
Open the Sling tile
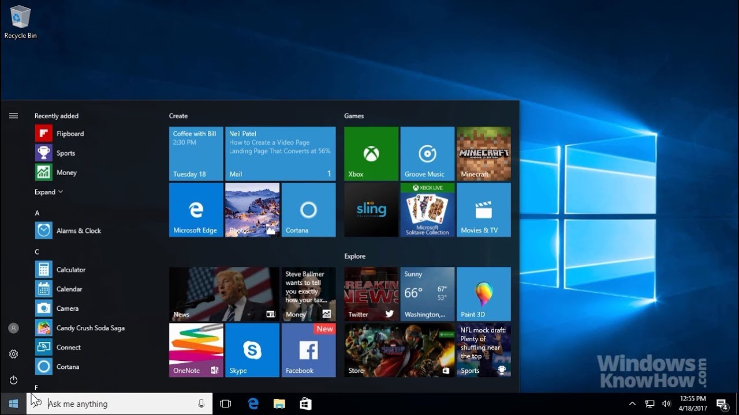pyautogui.click(x=371, y=210)
